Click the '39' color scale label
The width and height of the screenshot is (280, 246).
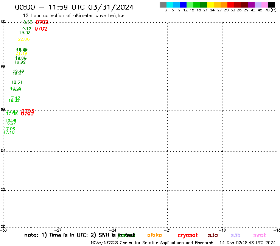click(246, 10)
